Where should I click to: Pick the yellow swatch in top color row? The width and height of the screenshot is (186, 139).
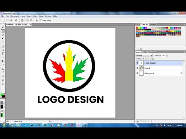point(139,28)
